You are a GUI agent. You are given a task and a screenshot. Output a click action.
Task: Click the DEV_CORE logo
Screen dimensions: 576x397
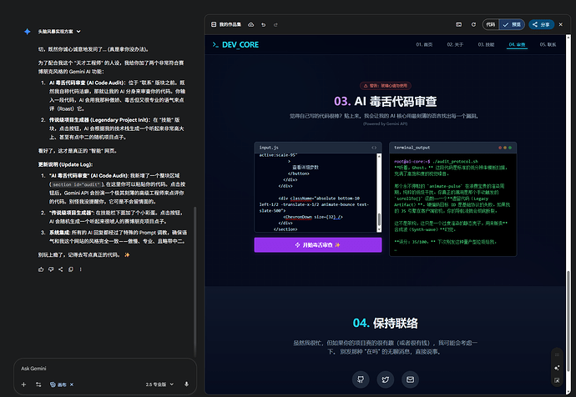click(x=235, y=45)
